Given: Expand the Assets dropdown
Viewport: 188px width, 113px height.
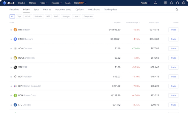Looking at the screenshot, I should [145, 3].
